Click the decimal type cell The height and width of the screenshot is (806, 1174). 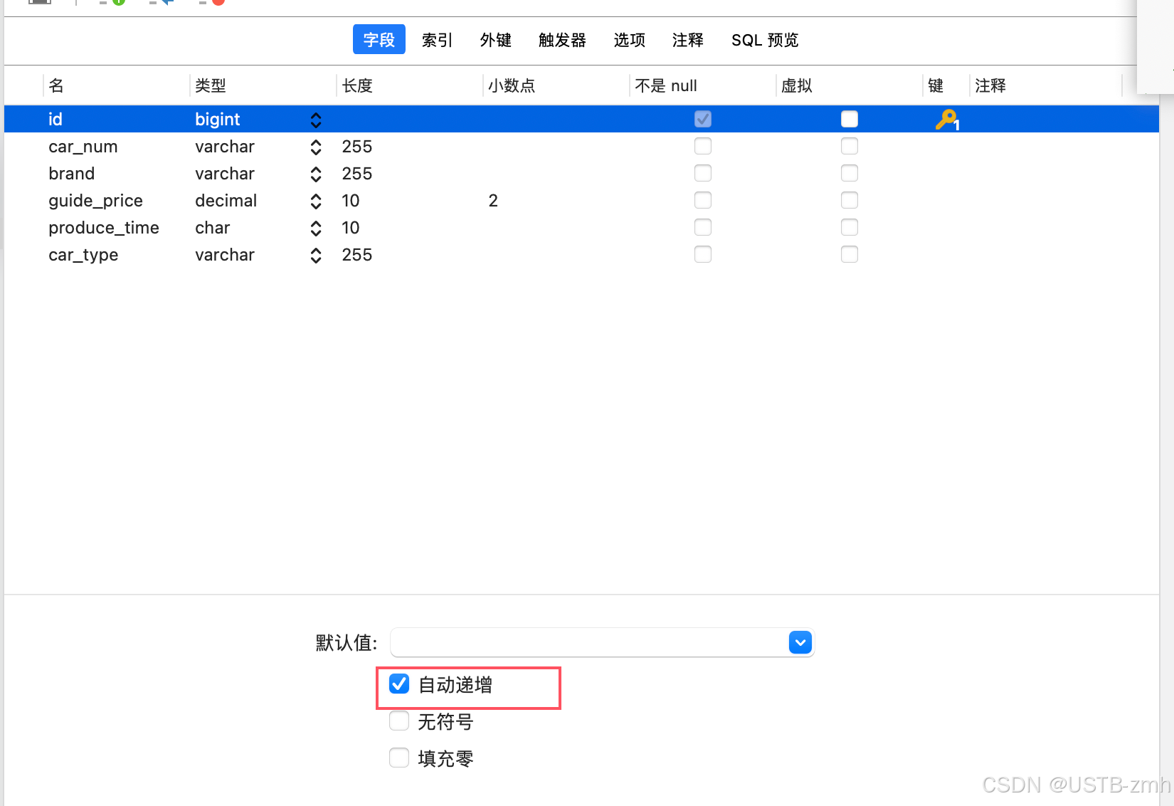[x=226, y=201]
